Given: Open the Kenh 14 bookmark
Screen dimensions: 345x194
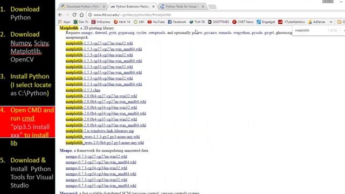Looking at the screenshot, I should pos(122,22).
